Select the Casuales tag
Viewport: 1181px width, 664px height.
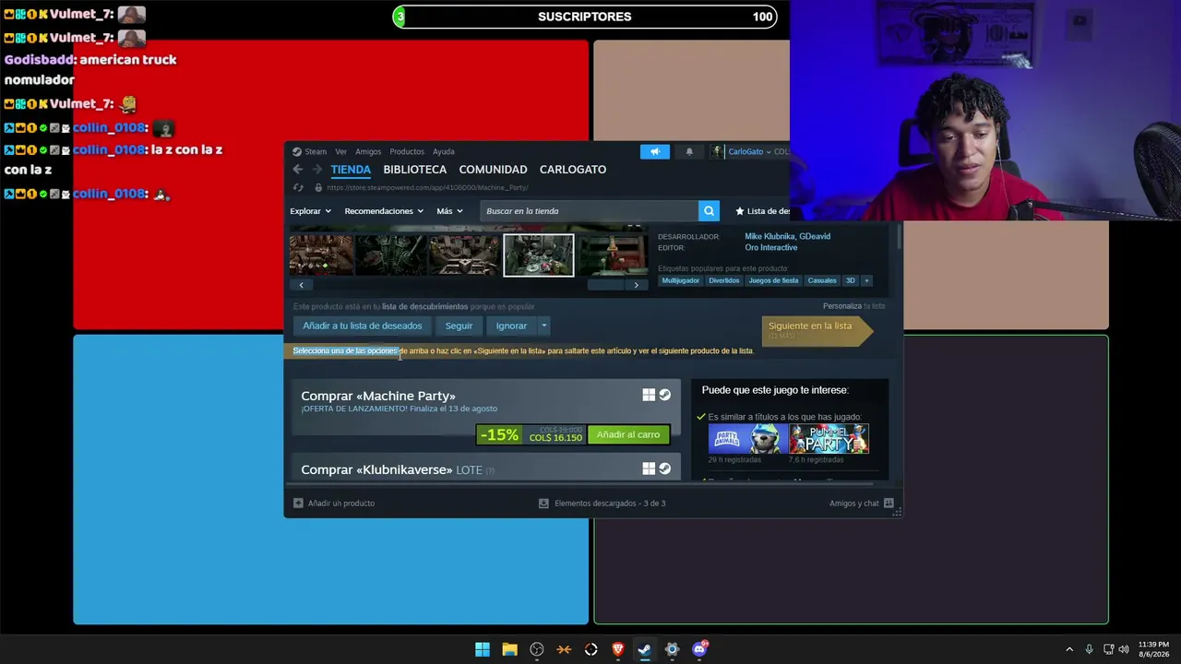tap(822, 280)
